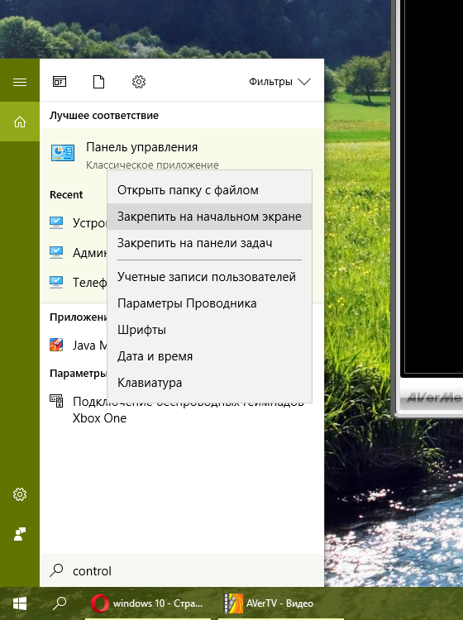This screenshot has width=463, height=620.
Task: Open Дата и время entry
Action: pos(209,356)
